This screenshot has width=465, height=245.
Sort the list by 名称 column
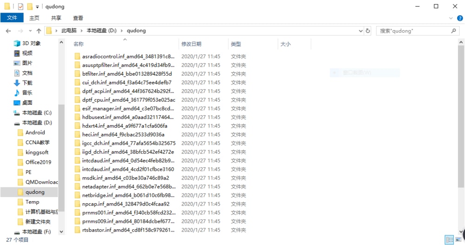pos(79,44)
